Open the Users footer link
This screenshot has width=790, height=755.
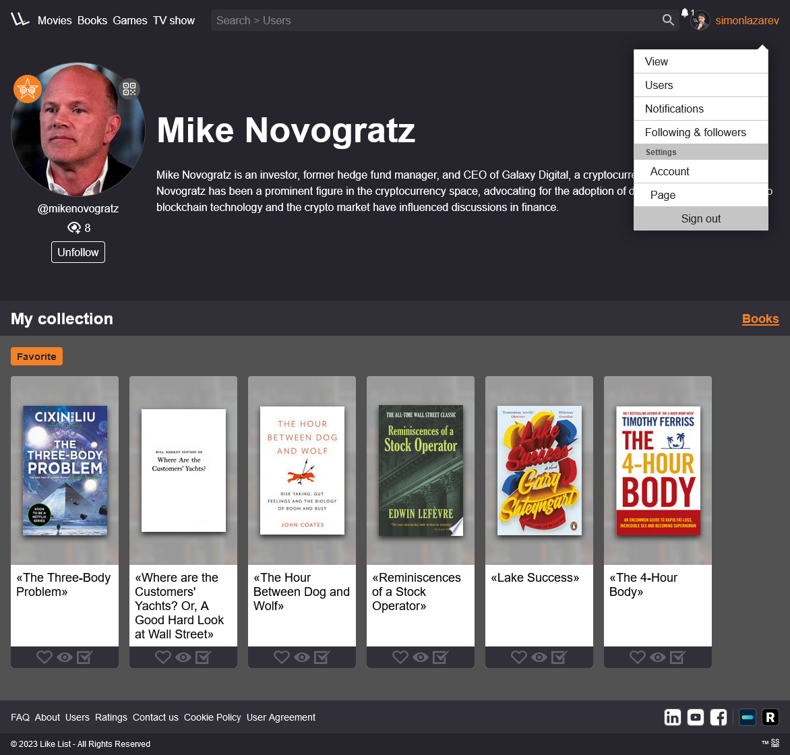click(x=77, y=717)
